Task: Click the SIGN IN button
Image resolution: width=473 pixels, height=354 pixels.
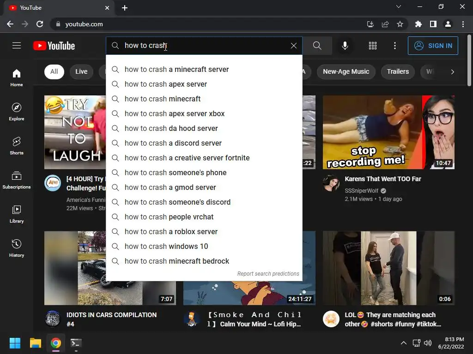Action: [433, 46]
